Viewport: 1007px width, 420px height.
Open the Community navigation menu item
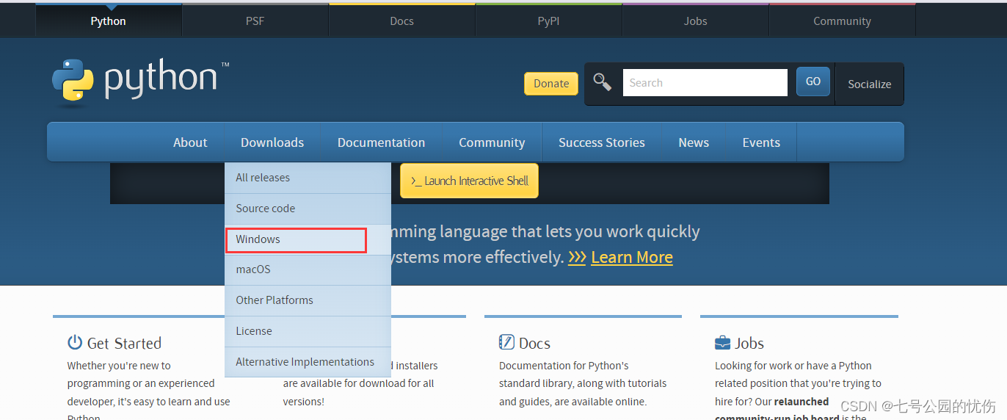click(x=492, y=142)
